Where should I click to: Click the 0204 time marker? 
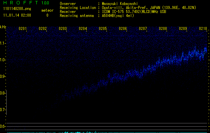coord(83,29)
